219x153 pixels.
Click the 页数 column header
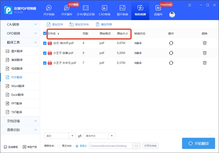[x=85, y=34]
